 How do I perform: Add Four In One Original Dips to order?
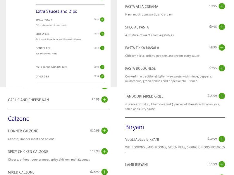coord(102,67)
